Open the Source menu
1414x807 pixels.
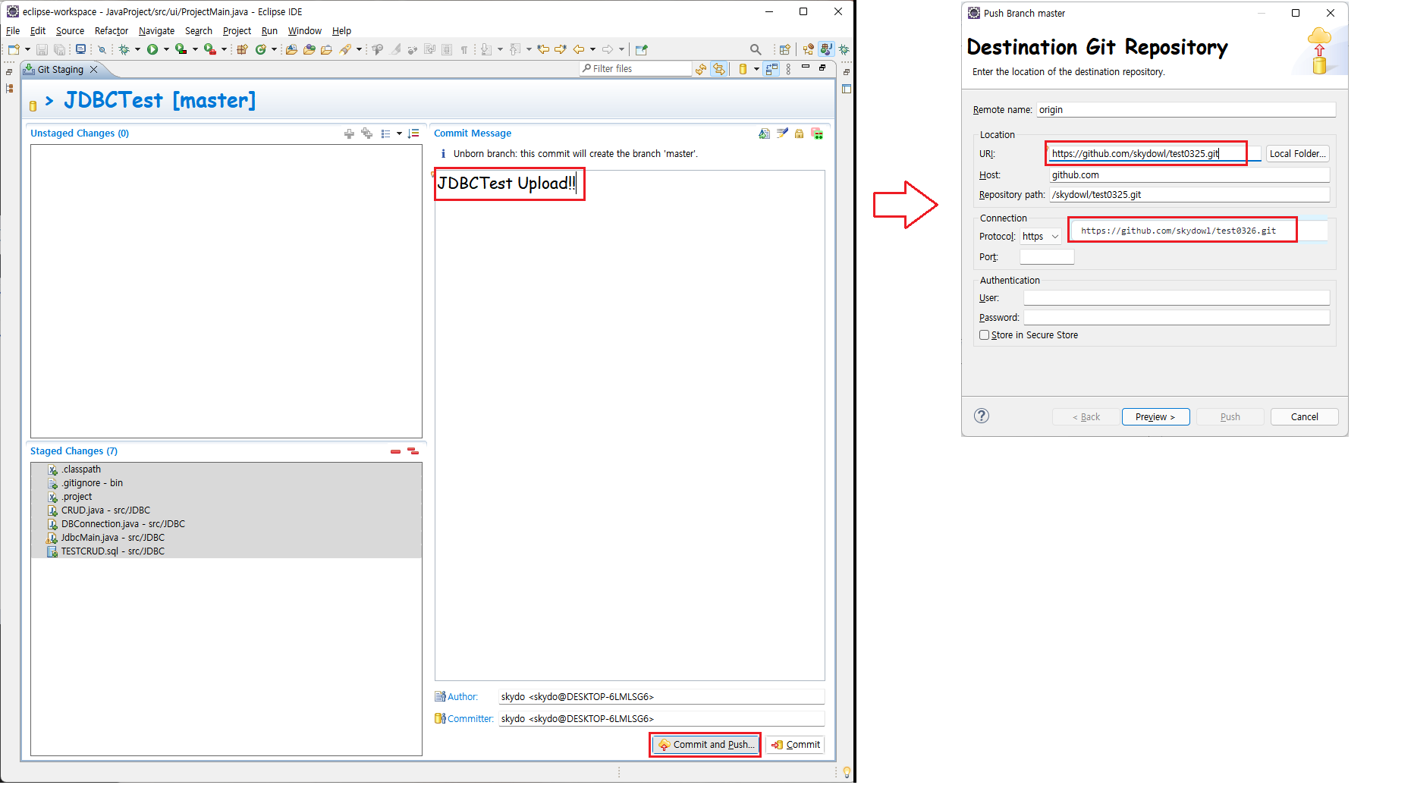[70, 31]
